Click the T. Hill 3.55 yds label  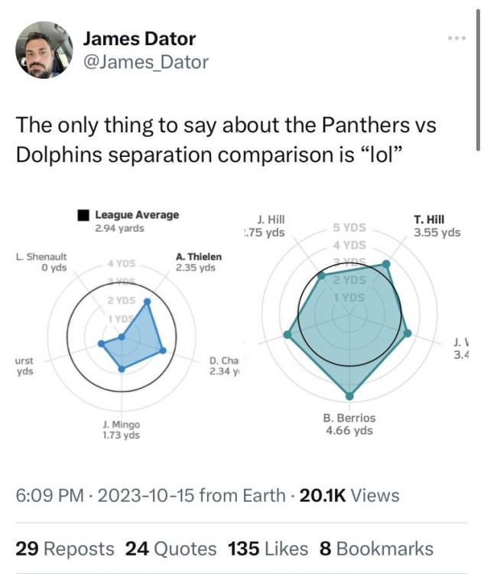click(437, 226)
